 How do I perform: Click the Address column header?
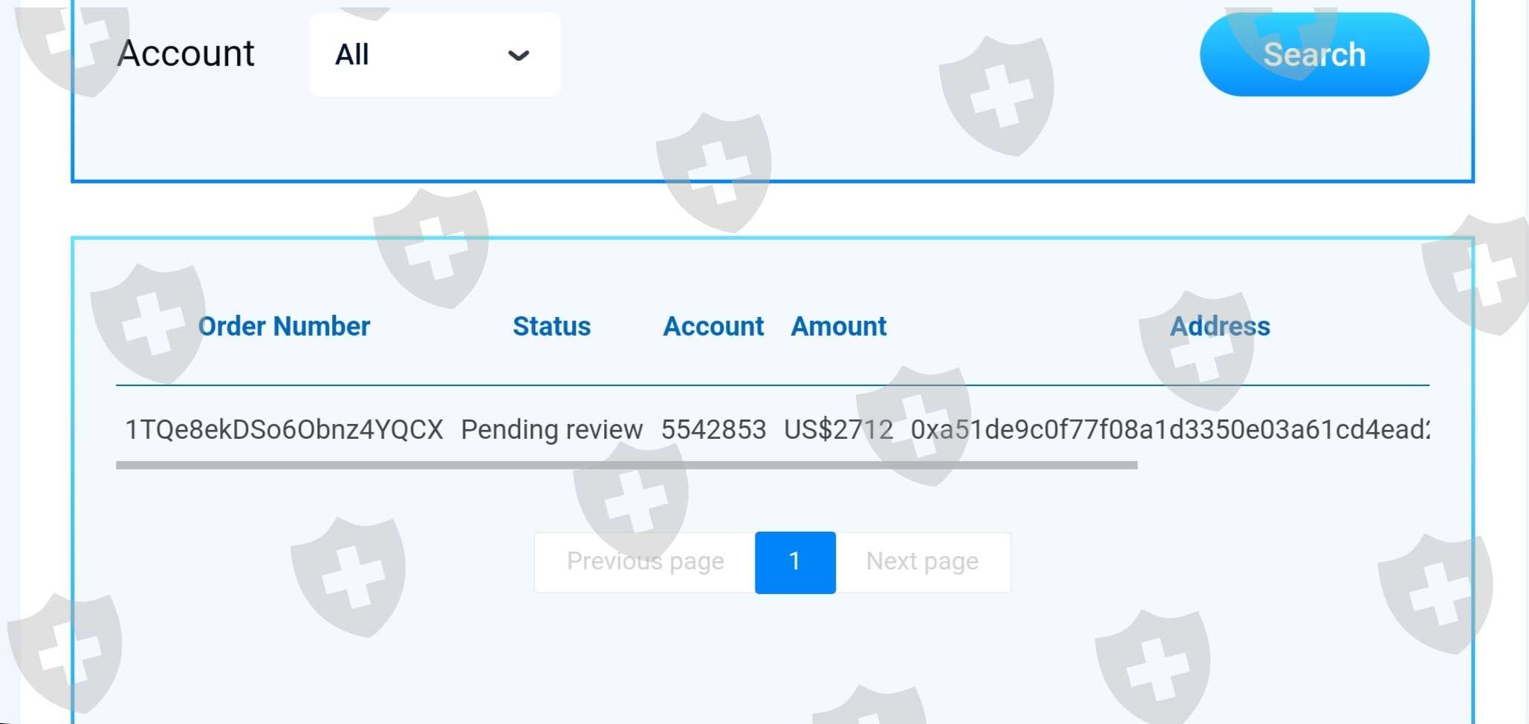1219,326
